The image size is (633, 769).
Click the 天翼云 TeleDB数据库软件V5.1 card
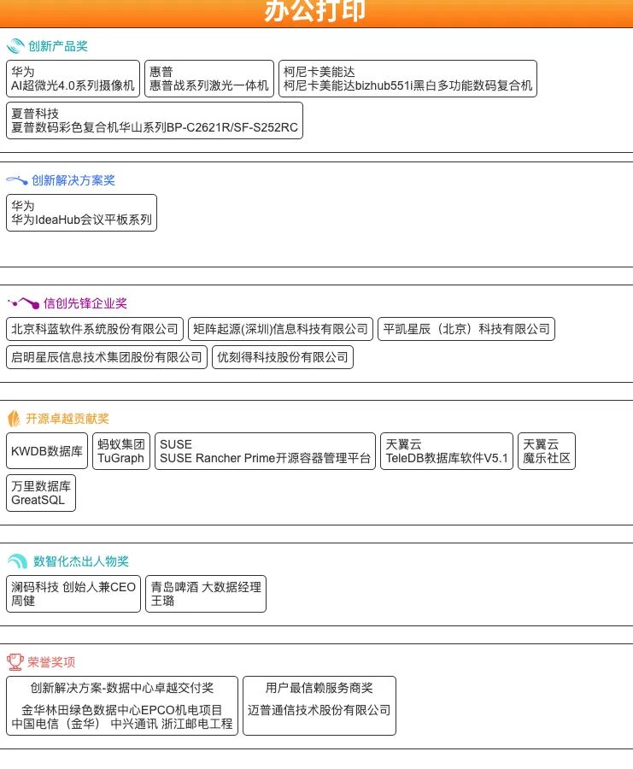pos(447,451)
